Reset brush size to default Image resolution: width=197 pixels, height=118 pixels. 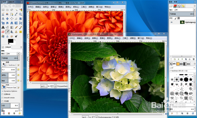tap(18, 69)
